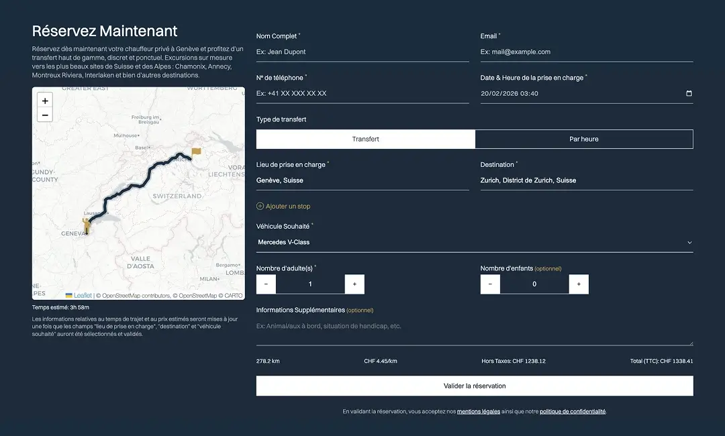Zoom in on the route map

[45, 101]
